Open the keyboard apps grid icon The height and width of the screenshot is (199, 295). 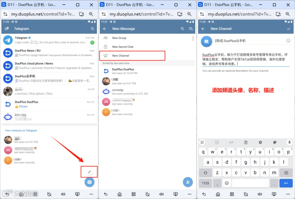pyautogui.click(x=202, y=142)
